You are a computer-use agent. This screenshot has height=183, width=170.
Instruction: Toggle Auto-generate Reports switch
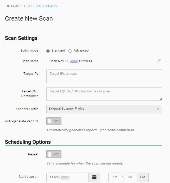pyautogui.click(x=54, y=121)
